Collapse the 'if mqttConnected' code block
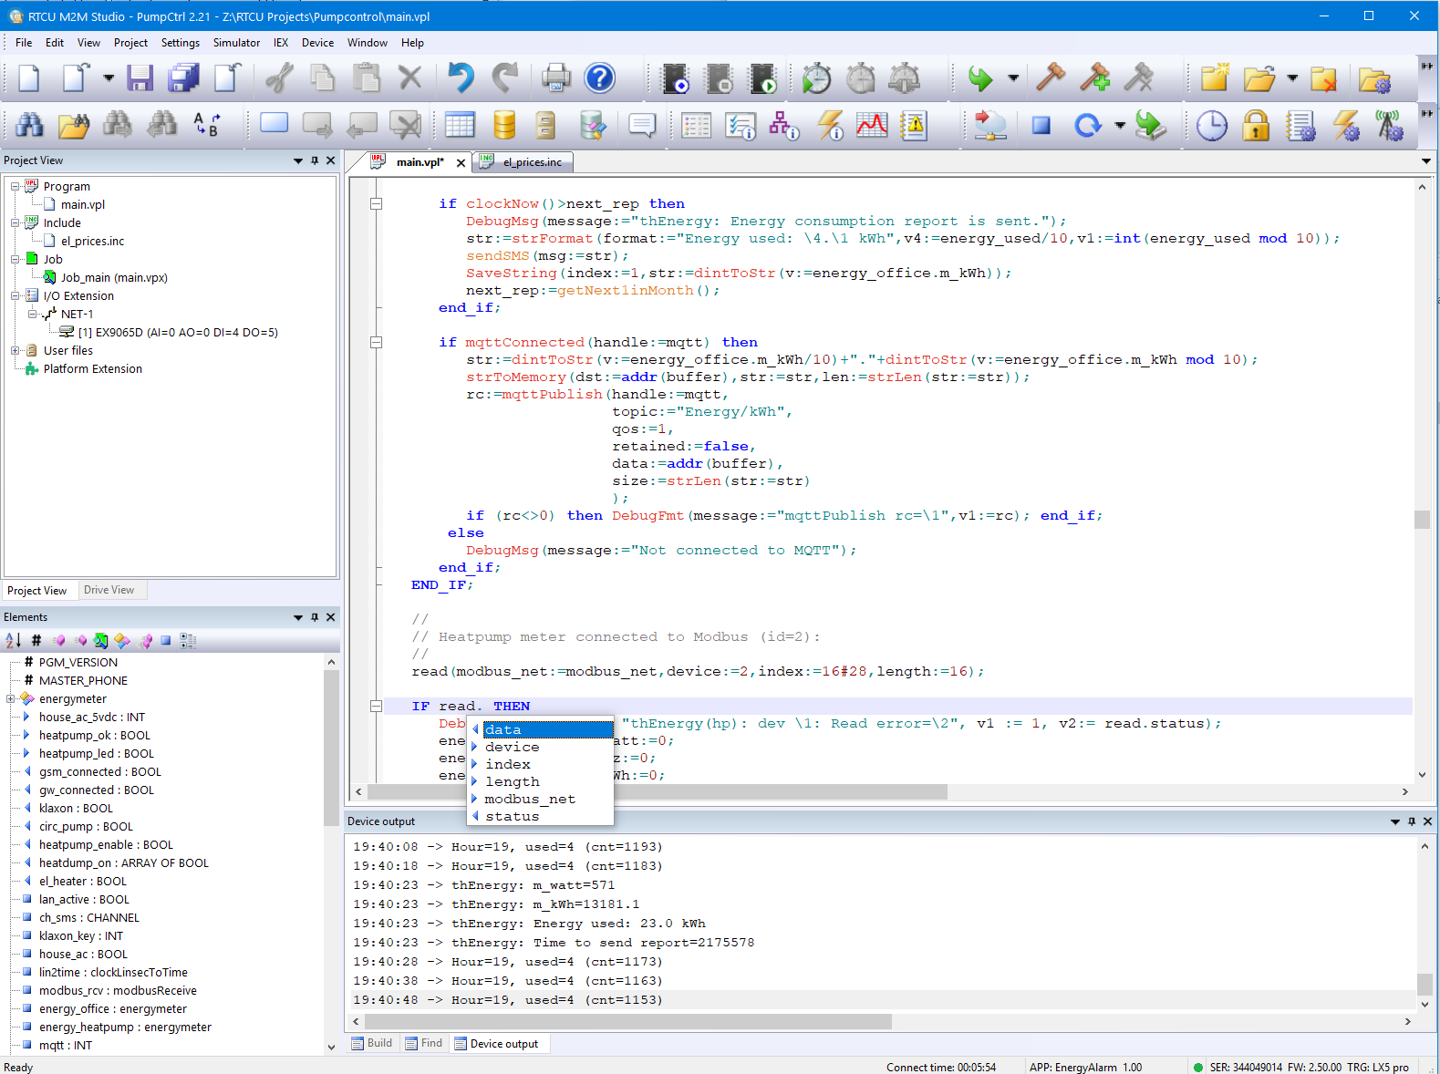Screen dimensions: 1440x1074 [376, 343]
